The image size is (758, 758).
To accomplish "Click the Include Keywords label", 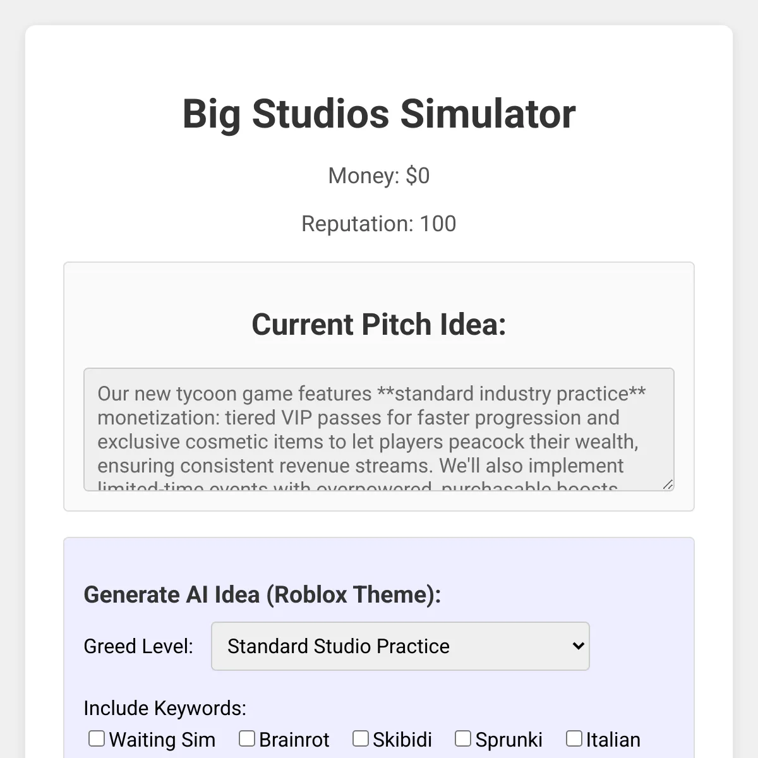I will click(x=165, y=708).
